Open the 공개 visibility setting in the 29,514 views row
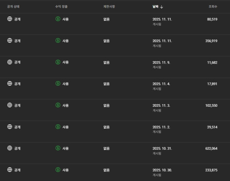The height and width of the screenshot is (181, 230). 17,126
